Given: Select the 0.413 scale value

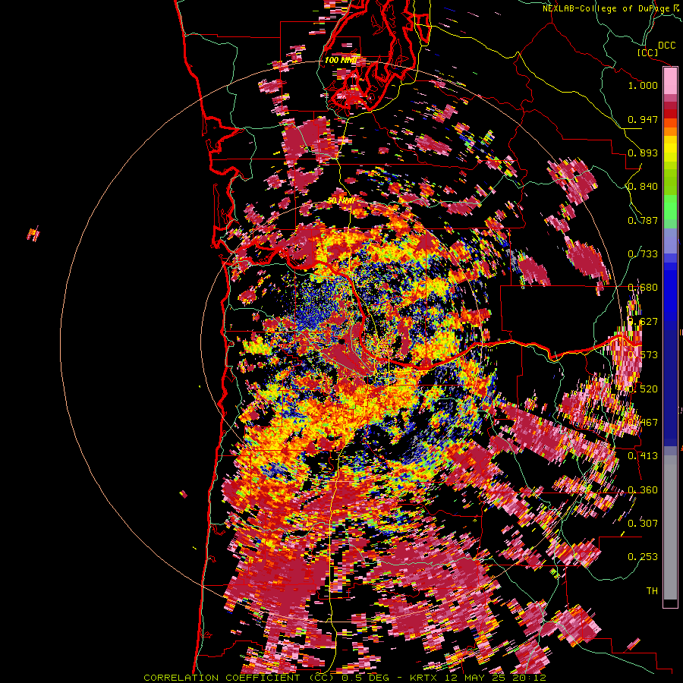Looking at the screenshot, I should [643, 456].
